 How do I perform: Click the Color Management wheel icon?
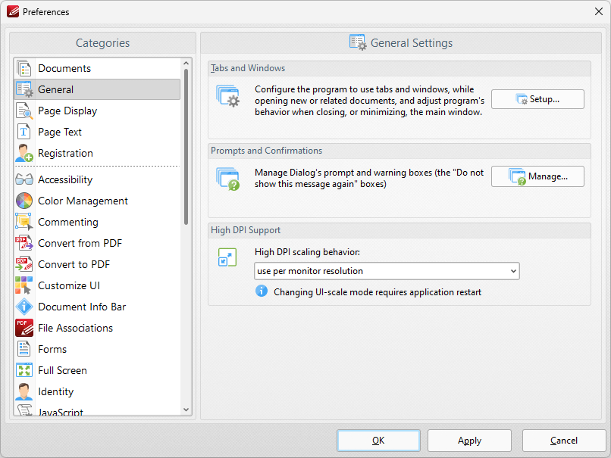click(x=24, y=201)
